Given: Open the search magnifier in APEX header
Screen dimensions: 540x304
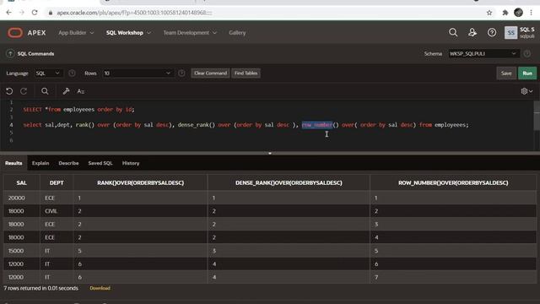Looking at the screenshot, I should pyautogui.click(x=453, y=32).
